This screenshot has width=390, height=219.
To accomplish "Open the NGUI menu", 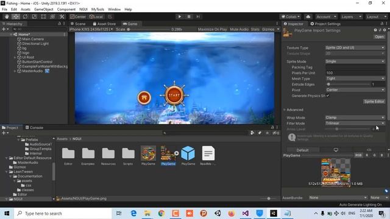I will [x=83, y=10].
